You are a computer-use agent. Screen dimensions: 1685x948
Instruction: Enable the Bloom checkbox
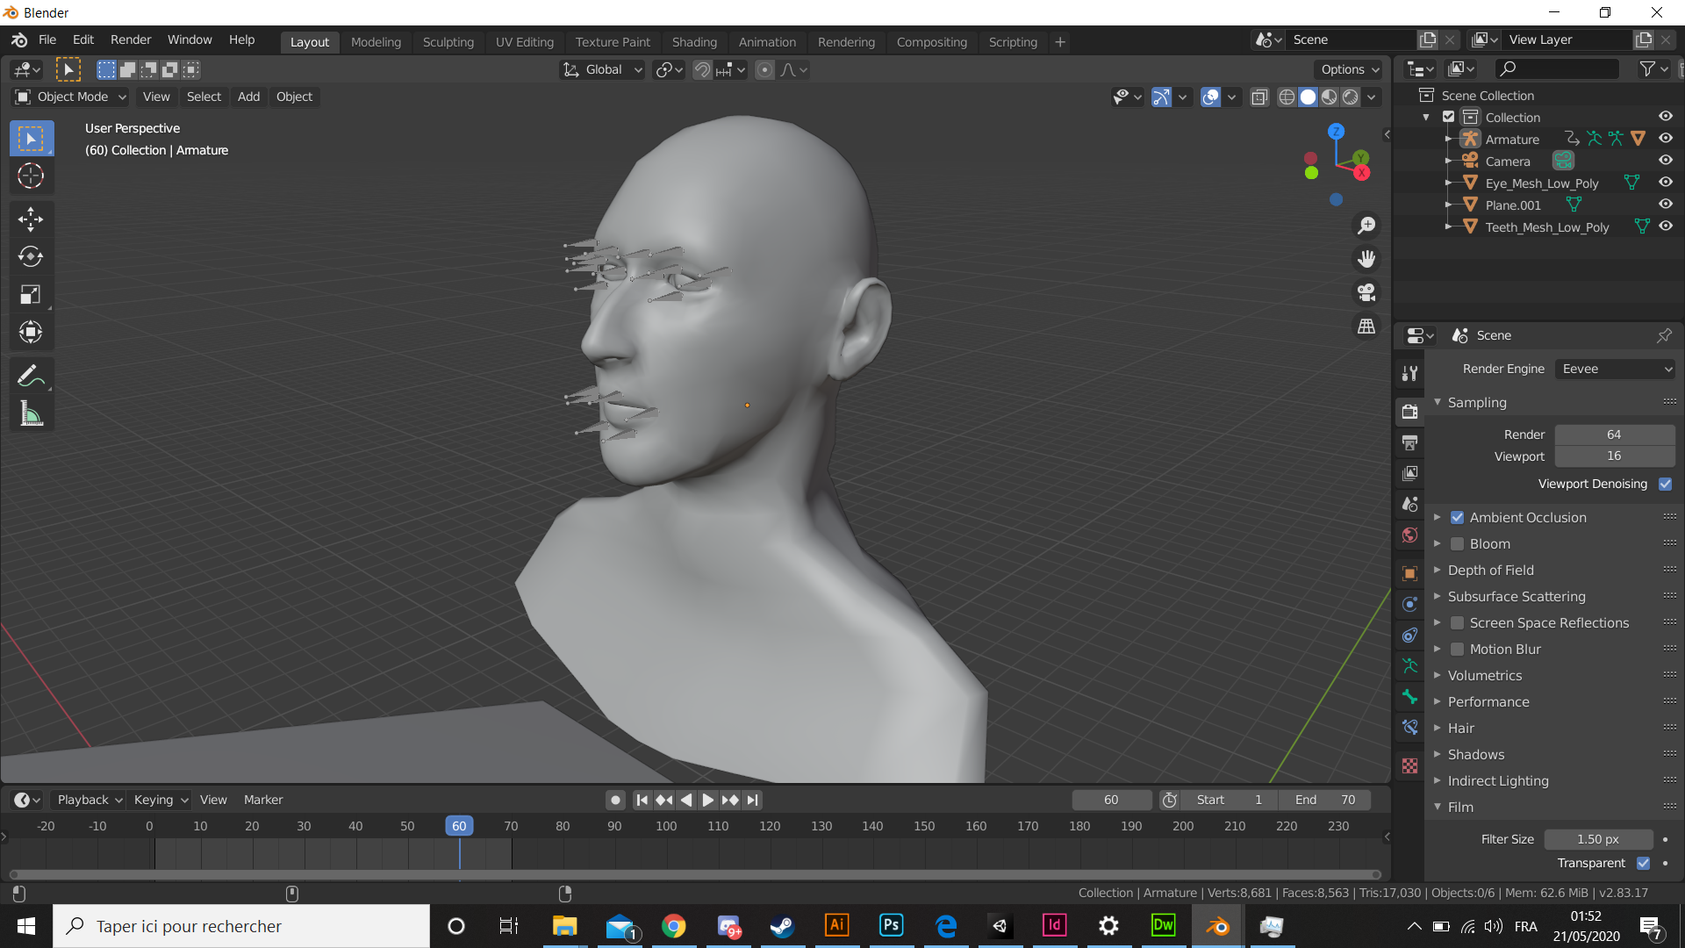(x=1457, y=544)
